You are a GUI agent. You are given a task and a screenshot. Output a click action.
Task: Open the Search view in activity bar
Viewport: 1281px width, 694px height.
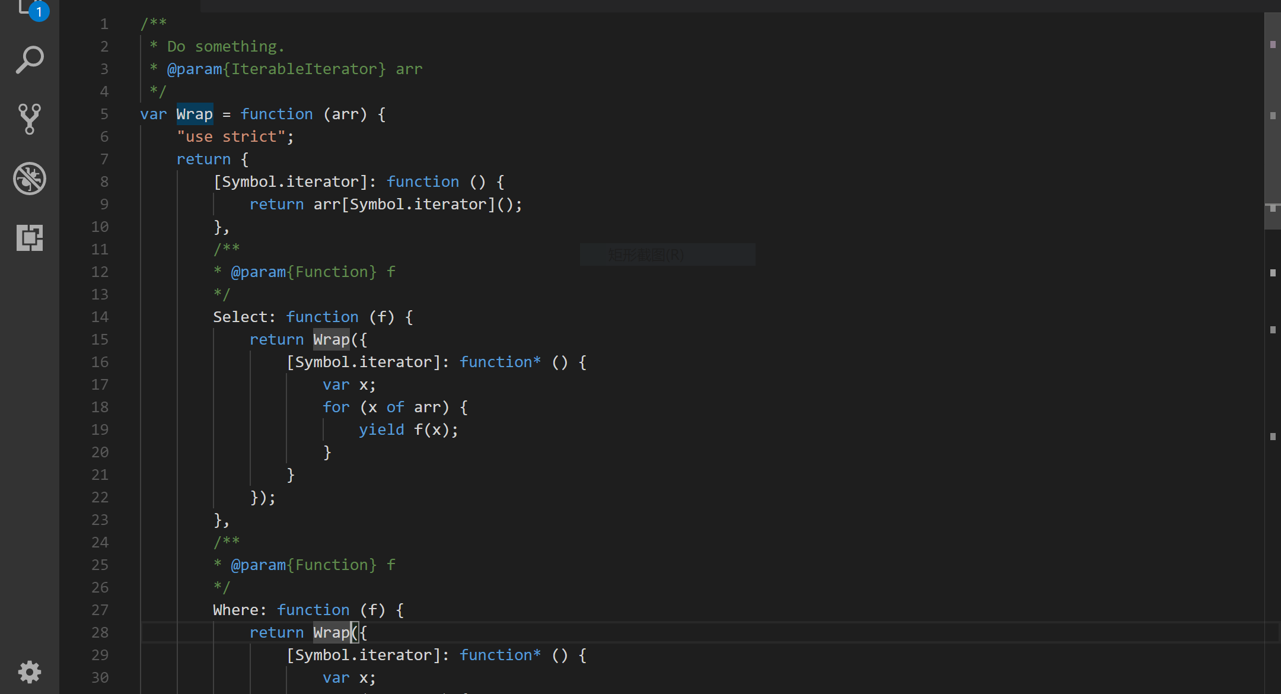pos(30,59)
